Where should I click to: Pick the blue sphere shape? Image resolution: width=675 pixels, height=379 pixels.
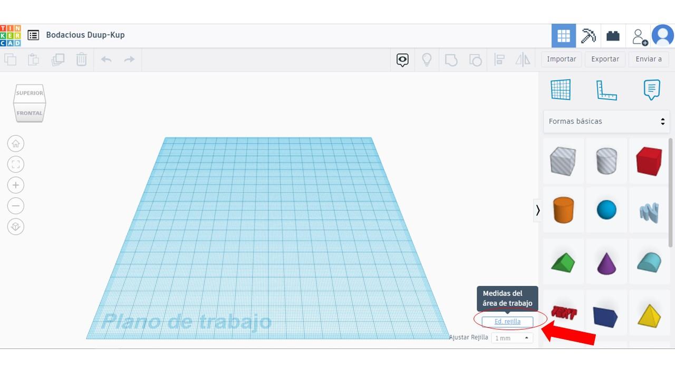(606, 210)
